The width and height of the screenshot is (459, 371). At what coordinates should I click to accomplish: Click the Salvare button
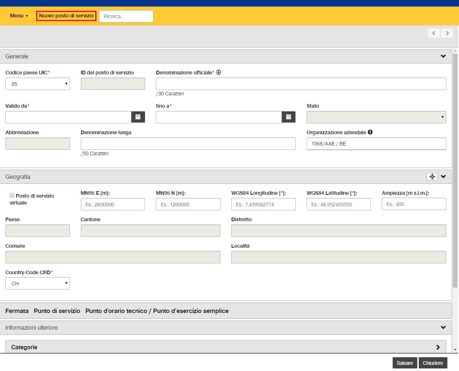(x=405, y=363)
